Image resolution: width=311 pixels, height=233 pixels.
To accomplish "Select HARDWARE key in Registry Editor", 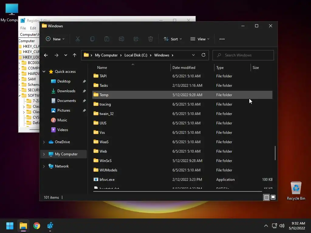I will click(x=33, y=73).
